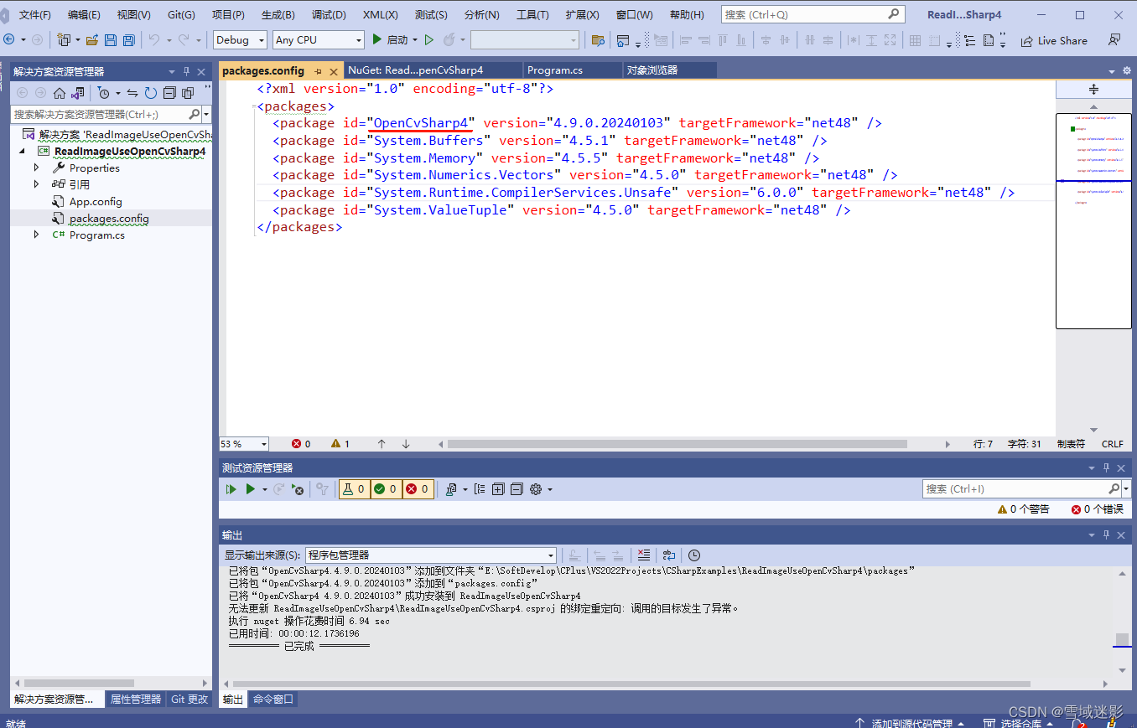1137x728 pixels.
Task: Click the Home icon in Solution Explorer toolbar
Action: pos(60,93)
